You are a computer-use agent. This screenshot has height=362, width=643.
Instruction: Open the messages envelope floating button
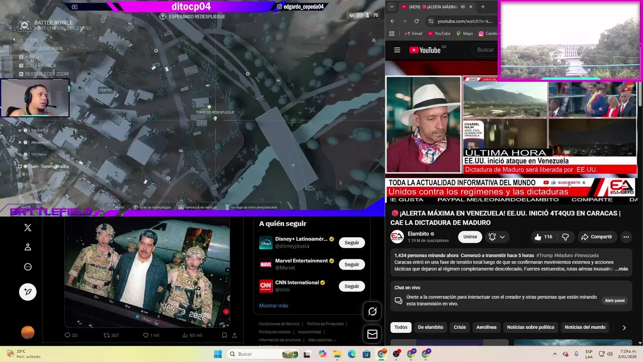372,334
